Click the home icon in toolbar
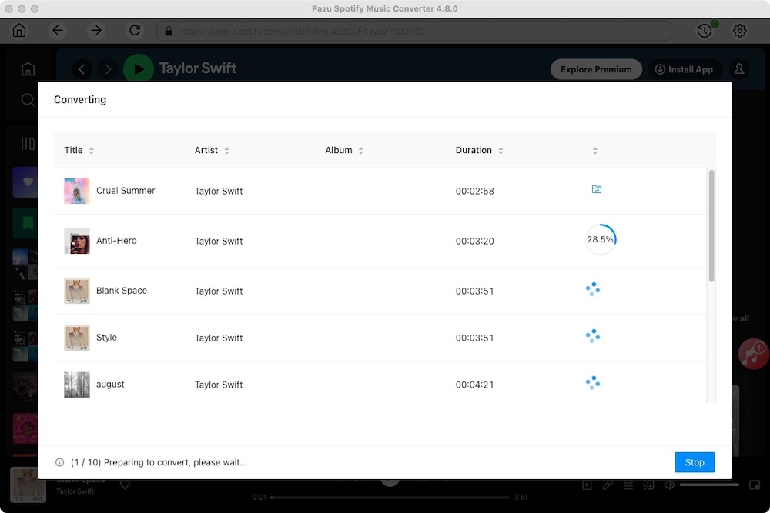Image resolution: width=770 pixels, height=513 pixels. pos(19,31)
